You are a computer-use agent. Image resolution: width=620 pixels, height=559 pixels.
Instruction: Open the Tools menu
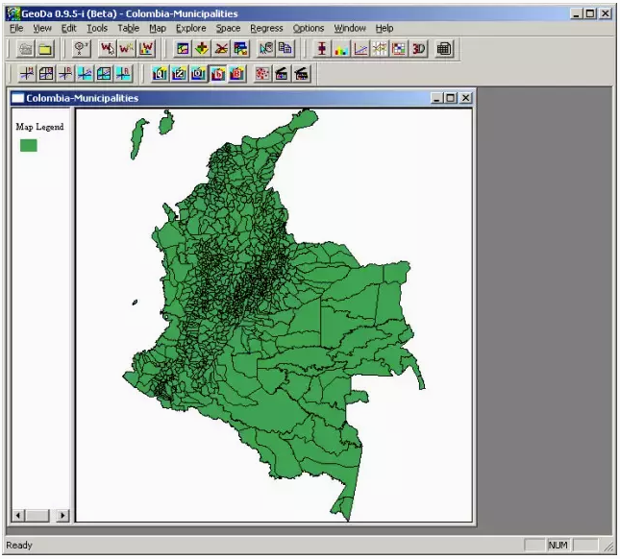97,29
